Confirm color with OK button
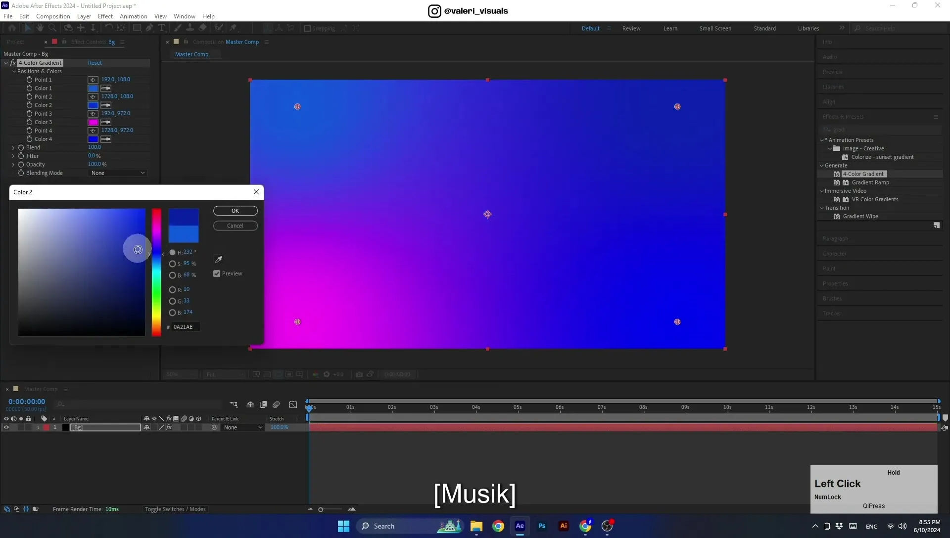The image size is (950, 538). pyautogui.click(x=236, y=211)
